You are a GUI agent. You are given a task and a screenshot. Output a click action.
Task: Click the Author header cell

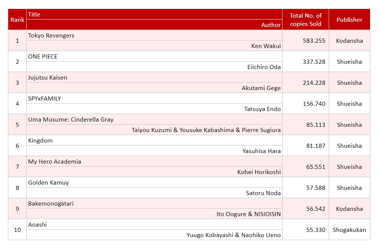154,25
